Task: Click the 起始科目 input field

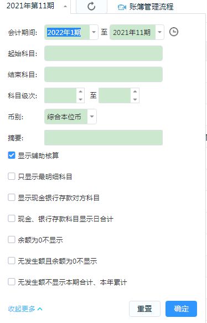Action: pos(103,53)
